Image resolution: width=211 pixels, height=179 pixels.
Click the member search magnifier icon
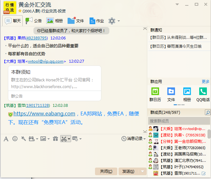(x=207, y=112)
